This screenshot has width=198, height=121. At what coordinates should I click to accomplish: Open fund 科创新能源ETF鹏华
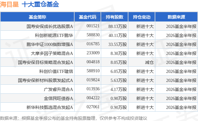click(x=54, y=35)
